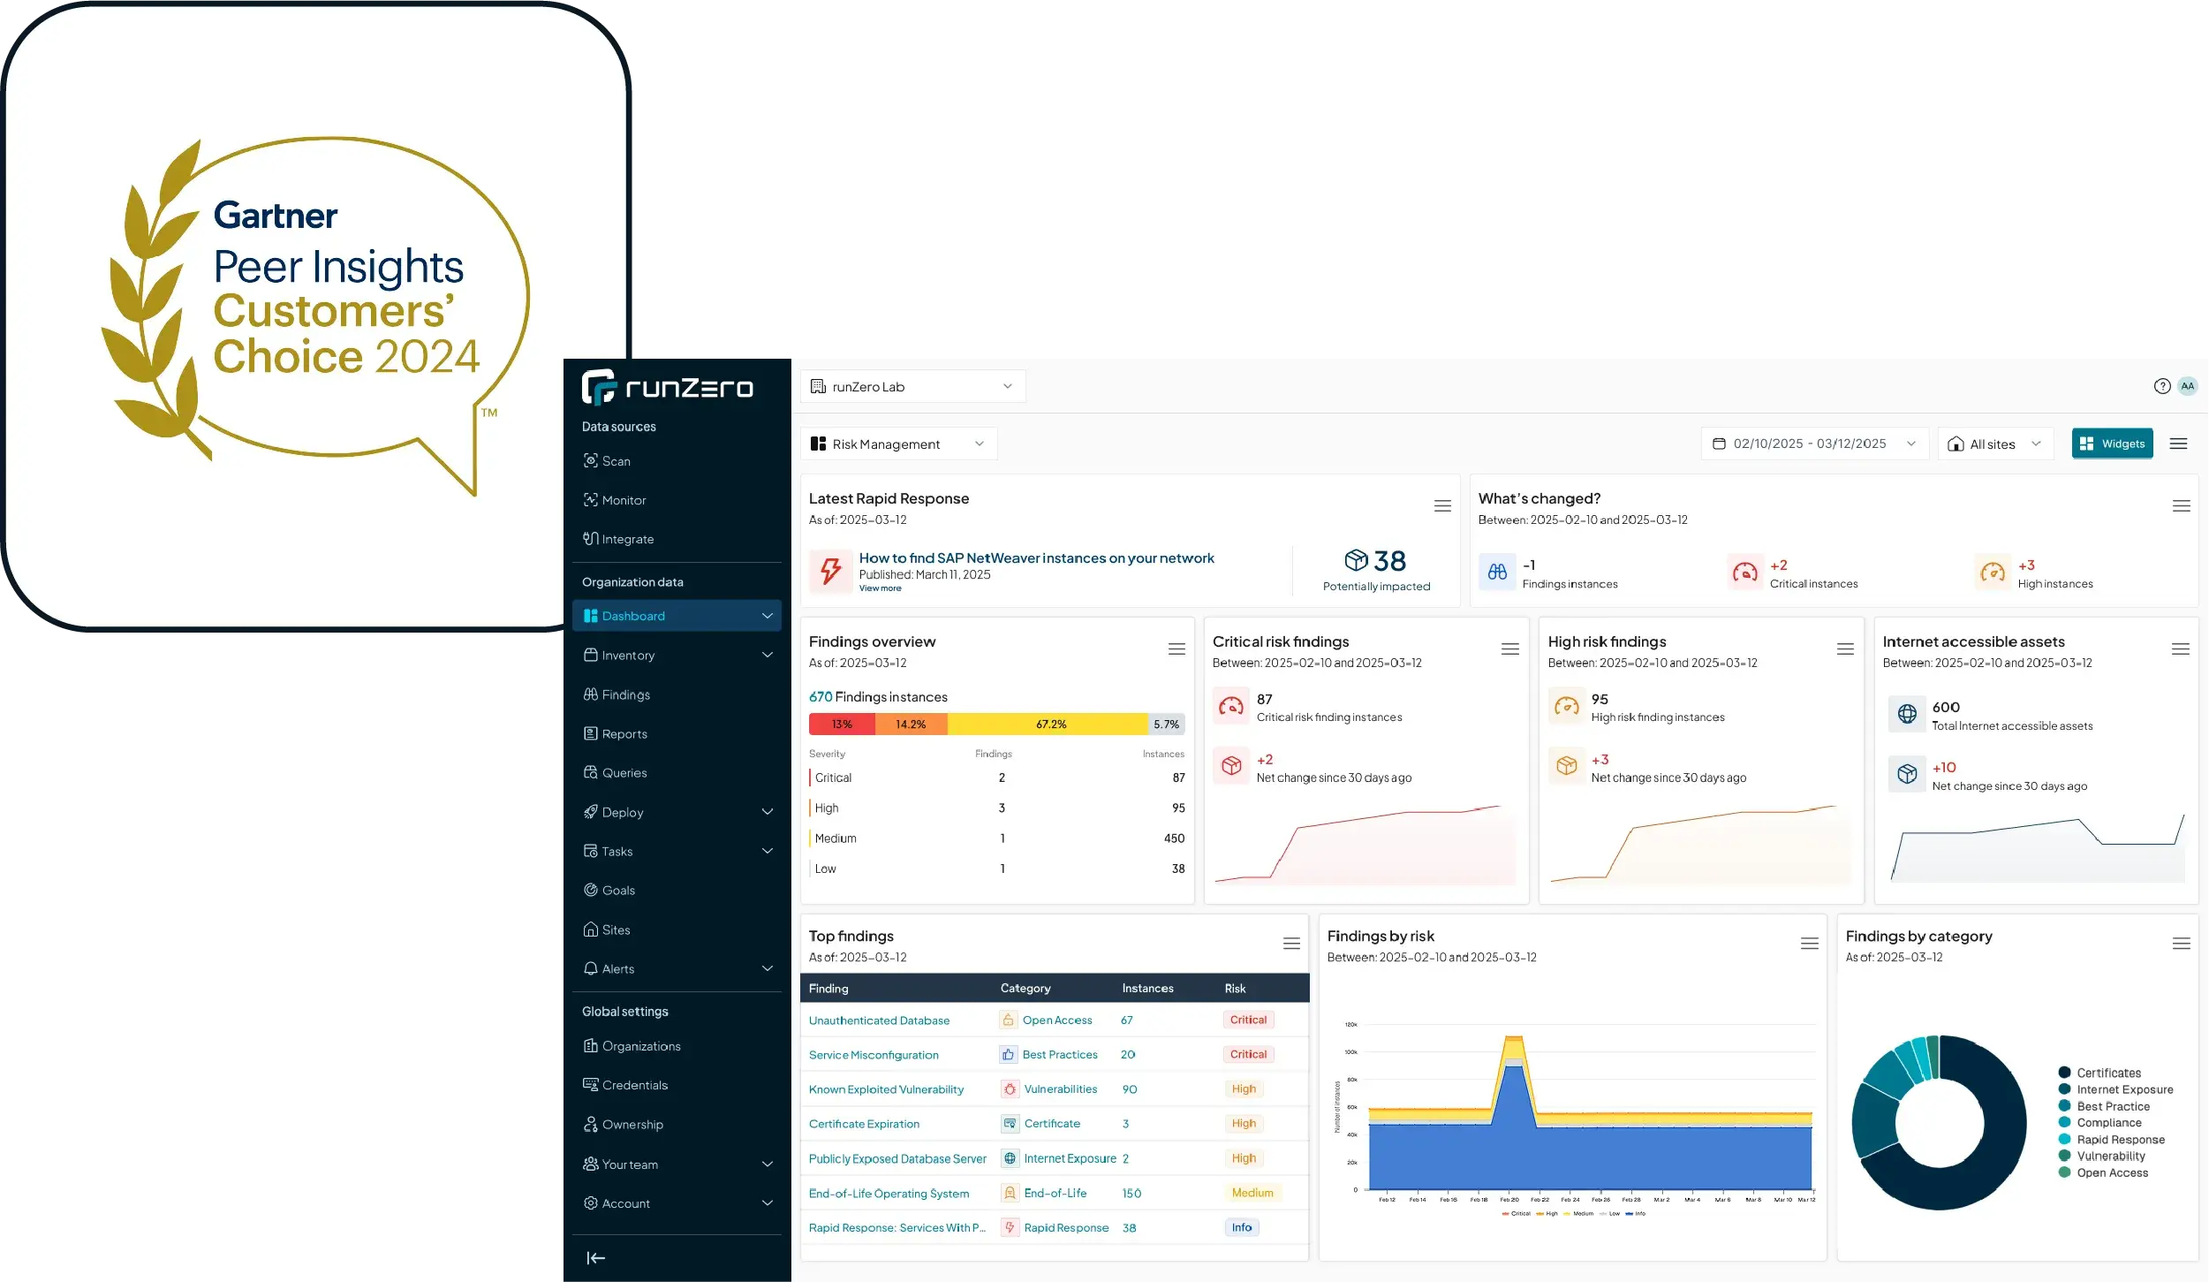
Task: Open the SAP NetWeaver rapid response link
Action: [1036, 558]
